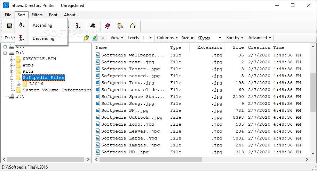Click the go up one folder icon
This screenshot has height=171, width=317.
[87, 38]
